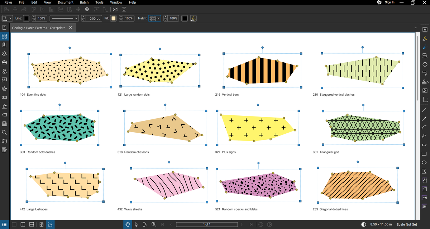Open the Properties gear panel icon

(4, 89)
